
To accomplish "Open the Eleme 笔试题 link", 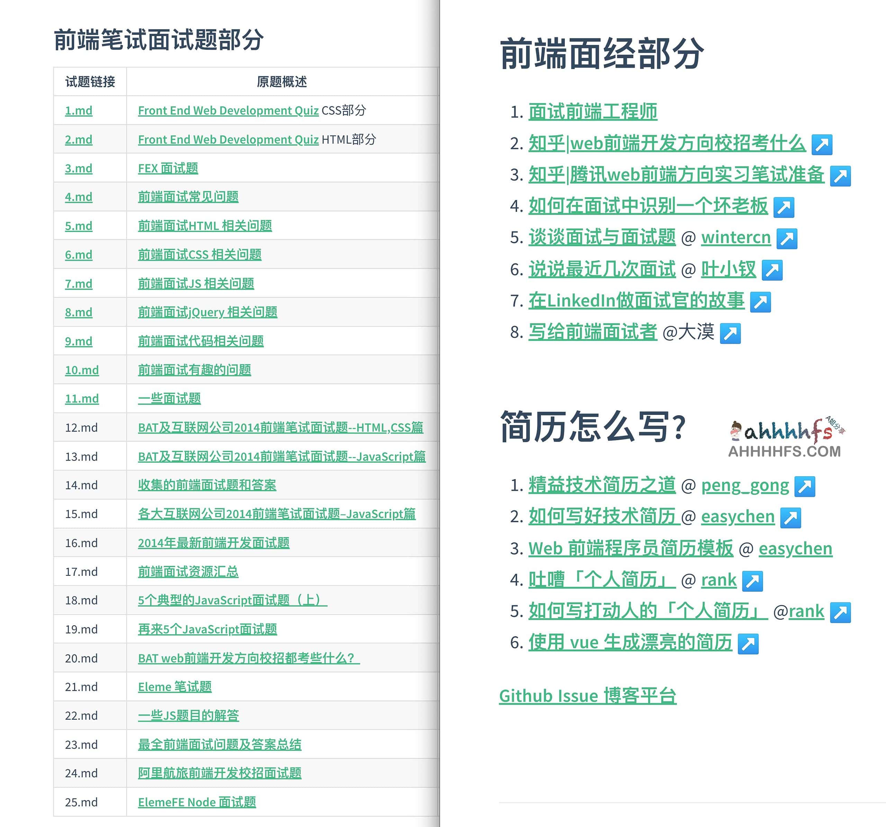I will pyautogui.click(x=175, y=687).
